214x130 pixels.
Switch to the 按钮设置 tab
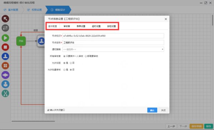pyautogui.click(x=111, y=26)
